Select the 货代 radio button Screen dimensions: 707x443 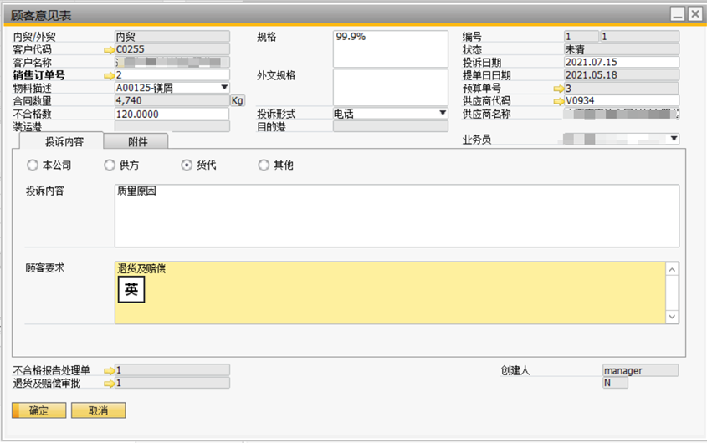pyautogui.click(x=187, y=165)
